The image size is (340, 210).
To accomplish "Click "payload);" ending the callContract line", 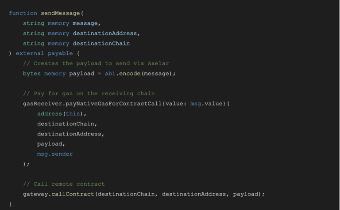I will [x=249, y=194].
